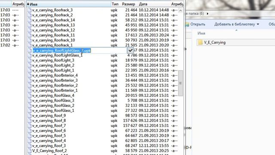Image resolution: width=275 pixels, height=155 pixels.
Task: Click size value 157 626 of Roof_8
Action: click(130, 121)
